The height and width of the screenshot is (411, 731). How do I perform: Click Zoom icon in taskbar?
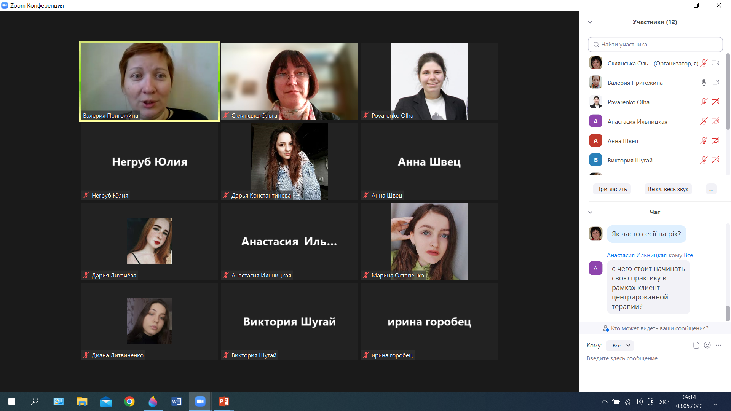[x=200, y=401]
